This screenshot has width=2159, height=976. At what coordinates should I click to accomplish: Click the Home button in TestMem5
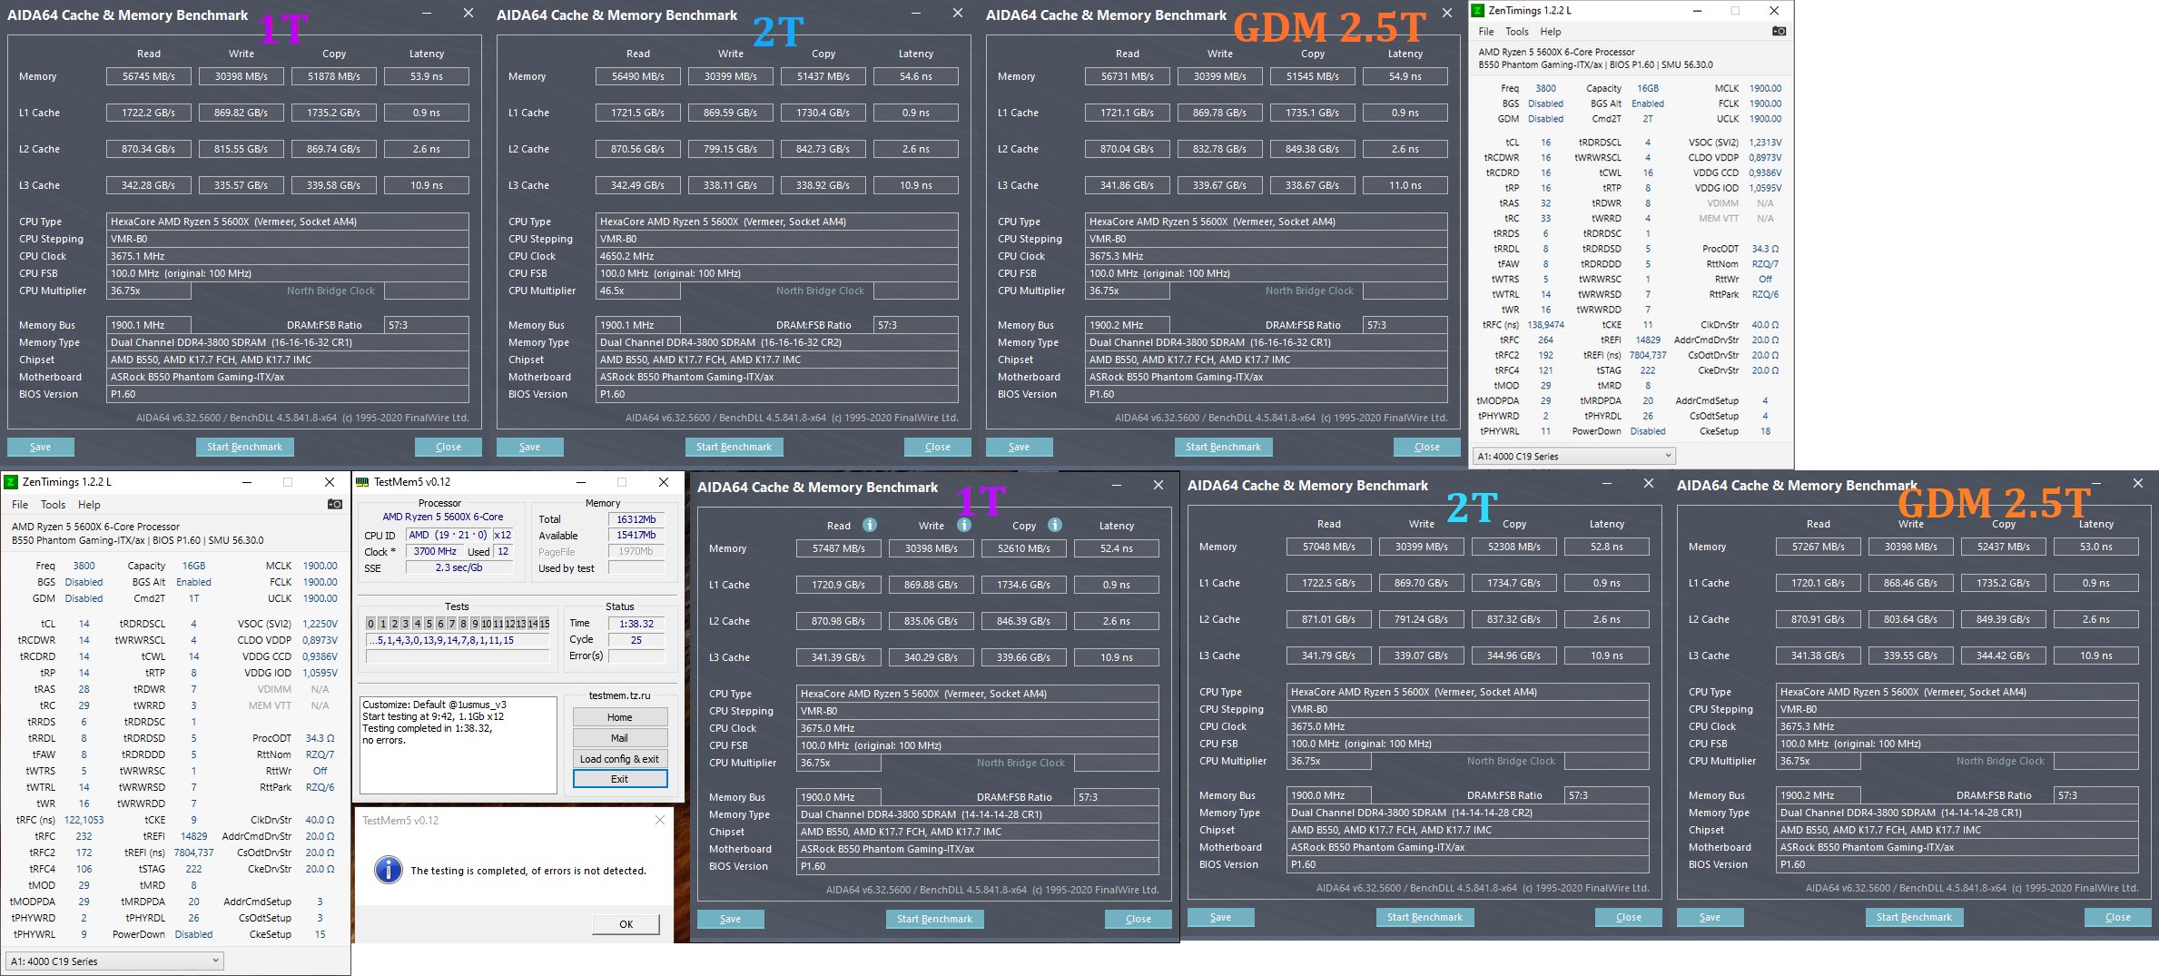[620, 716]
